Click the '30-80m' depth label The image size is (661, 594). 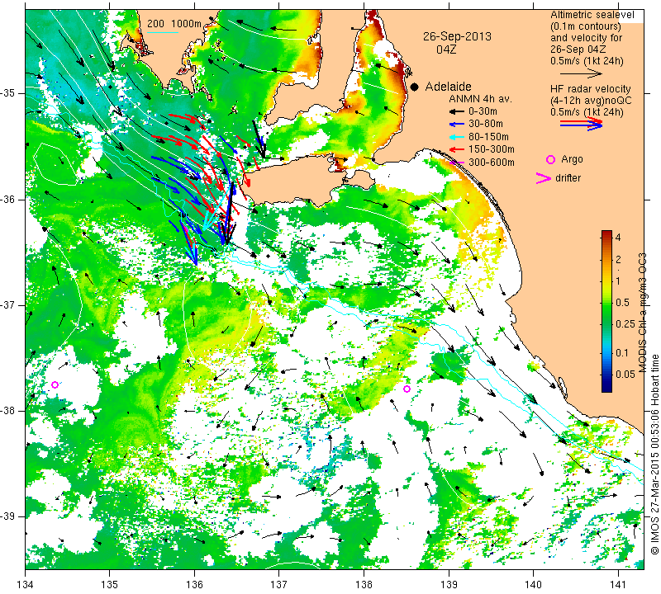tap(486, 125)
